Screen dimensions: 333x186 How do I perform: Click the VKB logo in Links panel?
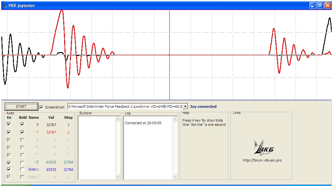click(263, 147)
